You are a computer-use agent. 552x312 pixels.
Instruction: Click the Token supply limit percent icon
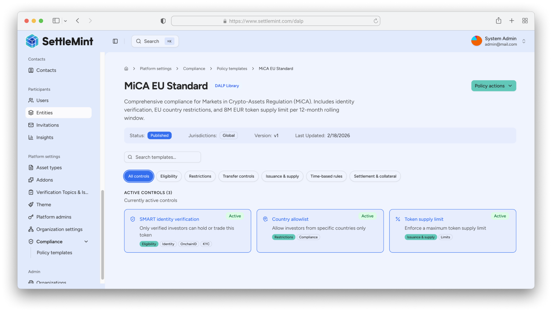[398, 219]
